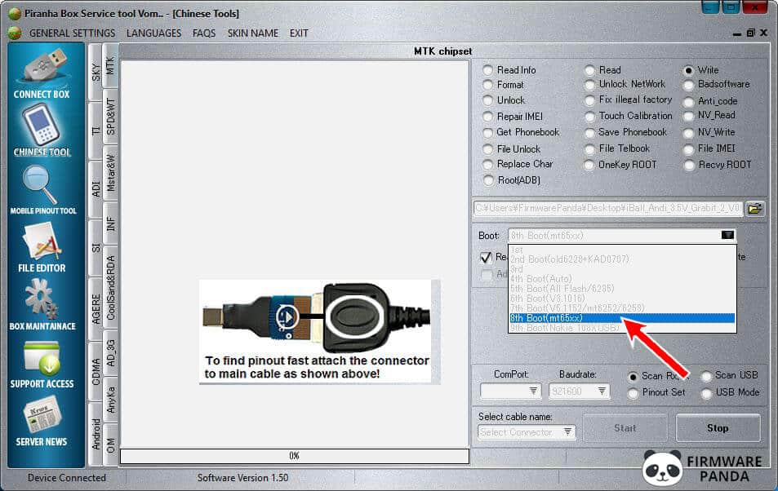Expand the ComPort dropdown

click(x=533, y=391)
